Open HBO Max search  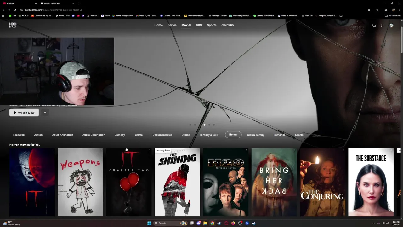tap(374, 26)
